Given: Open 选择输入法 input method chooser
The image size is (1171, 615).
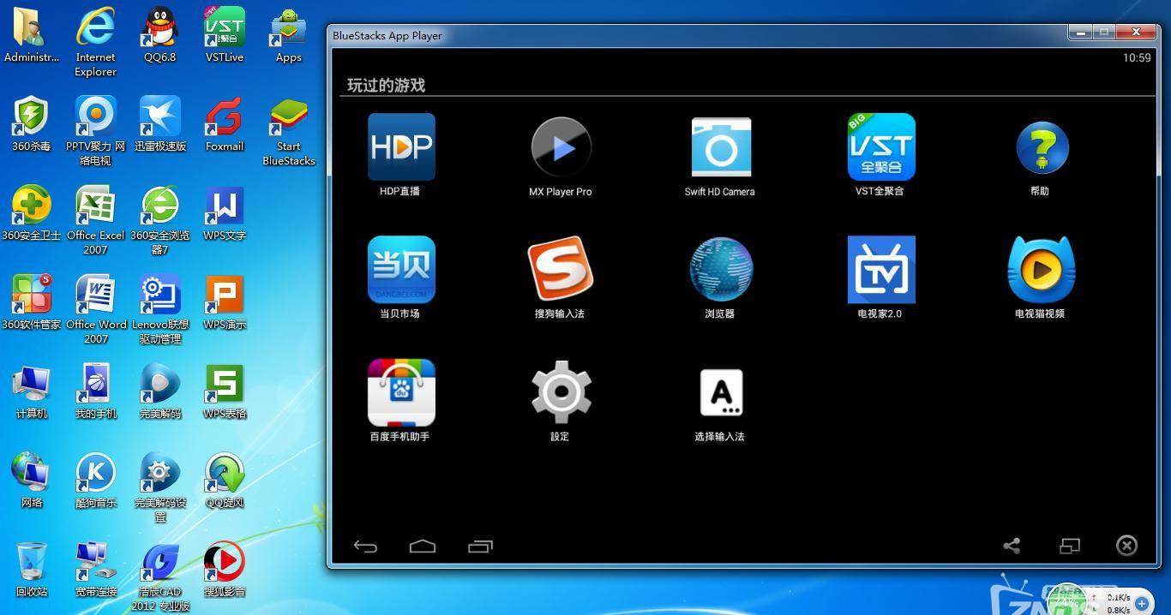Looking at the screenshot, I should click(720, 392).
